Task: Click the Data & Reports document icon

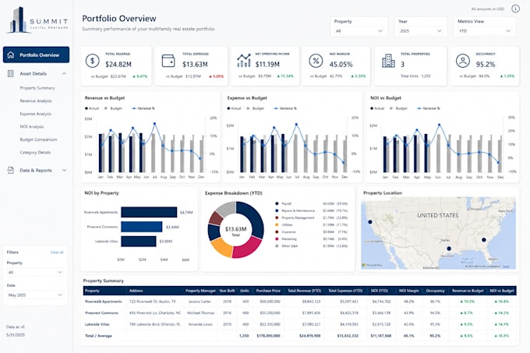Action: [x=10, y=170]
